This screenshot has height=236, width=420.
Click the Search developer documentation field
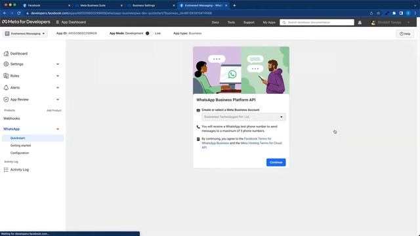(317, 22)
